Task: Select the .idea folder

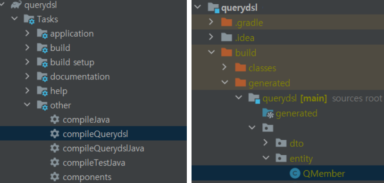Action: [x=244, y=38]
